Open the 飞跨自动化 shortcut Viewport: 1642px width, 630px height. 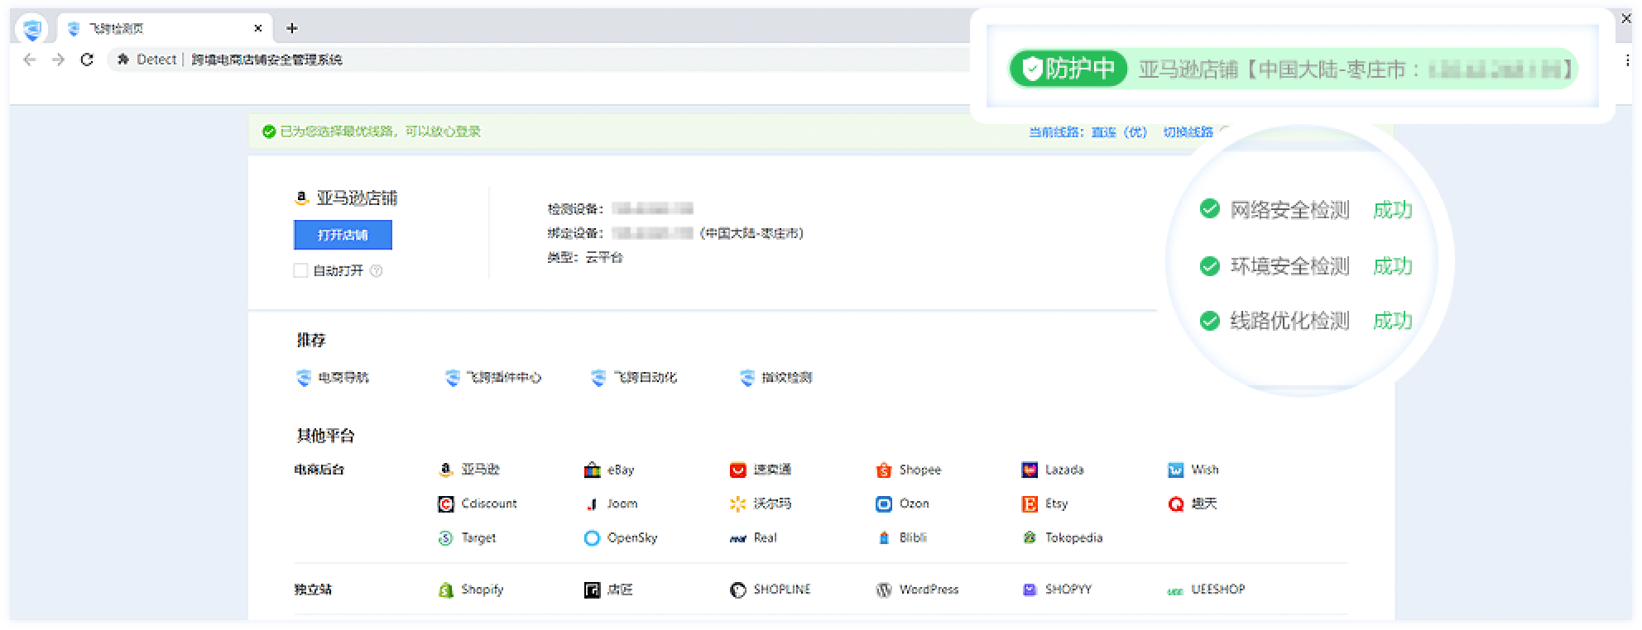(x=634, y=378)
